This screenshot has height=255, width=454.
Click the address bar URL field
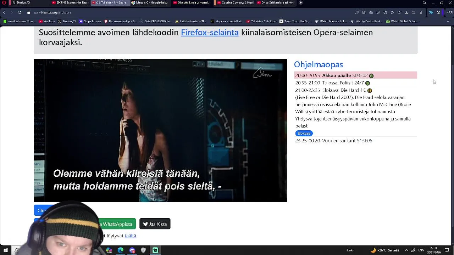click(192, 12)
